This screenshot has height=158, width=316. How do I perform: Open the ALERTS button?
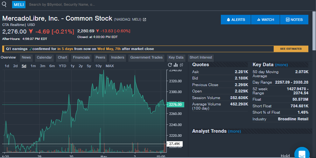tap(236, 20)
